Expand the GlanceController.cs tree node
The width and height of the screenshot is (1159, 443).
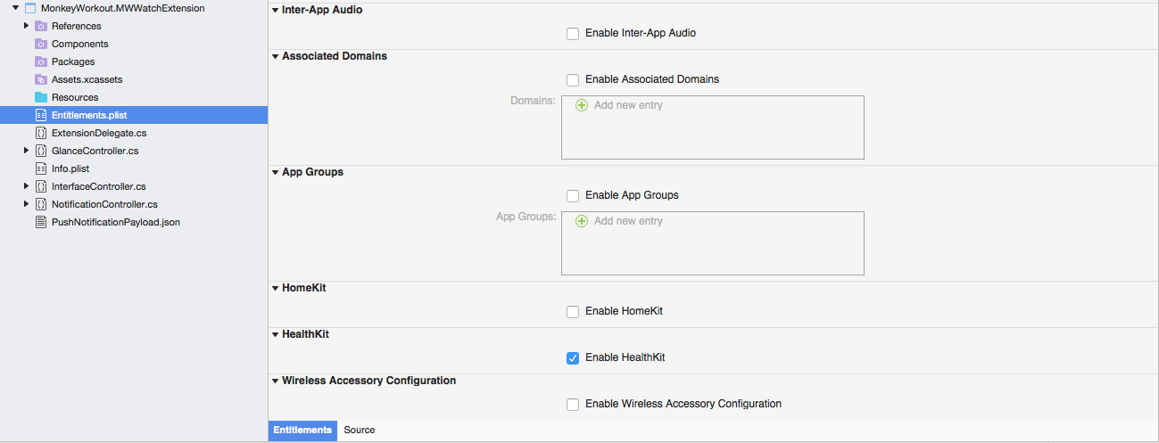coord(27,151)
